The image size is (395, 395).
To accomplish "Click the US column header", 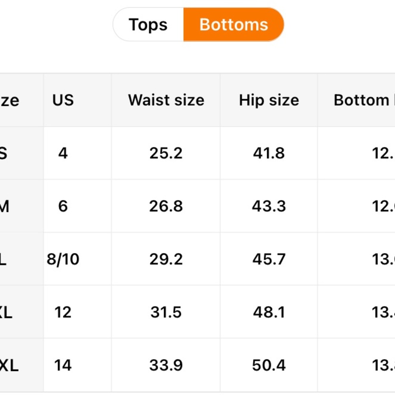I will [x=63, y=100].
